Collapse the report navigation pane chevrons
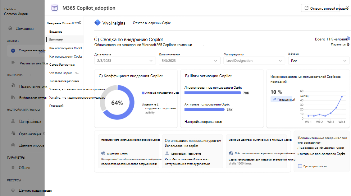 80,23
